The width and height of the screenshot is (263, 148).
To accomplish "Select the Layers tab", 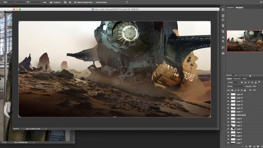I will click(x=229, y=79).
